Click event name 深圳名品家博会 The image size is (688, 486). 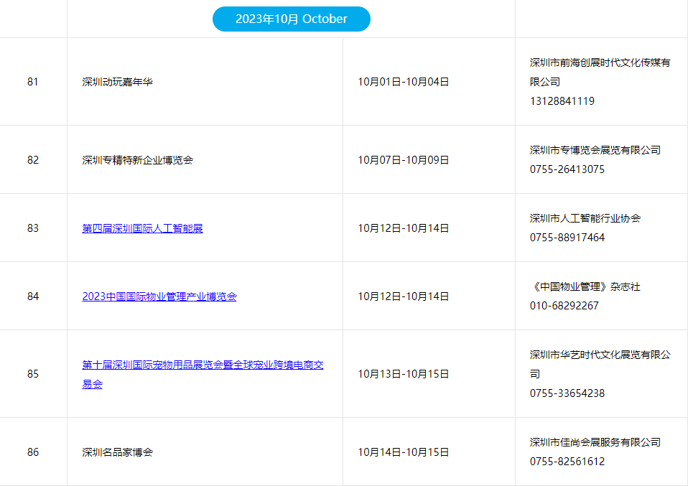click(117, 452)
